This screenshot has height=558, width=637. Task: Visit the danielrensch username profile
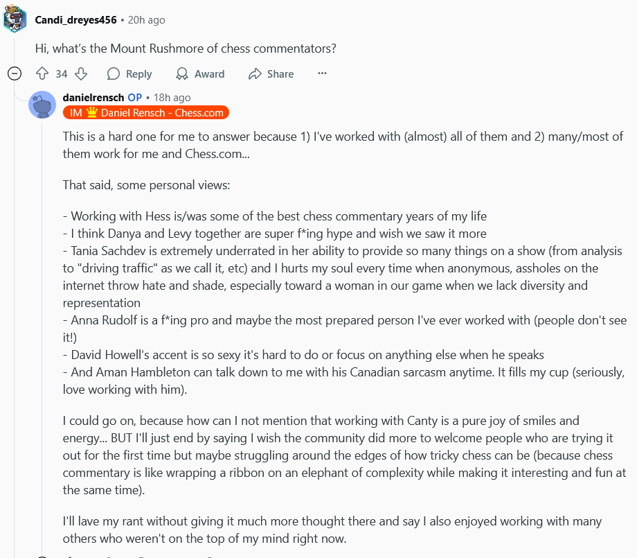[x=93, y=98]
